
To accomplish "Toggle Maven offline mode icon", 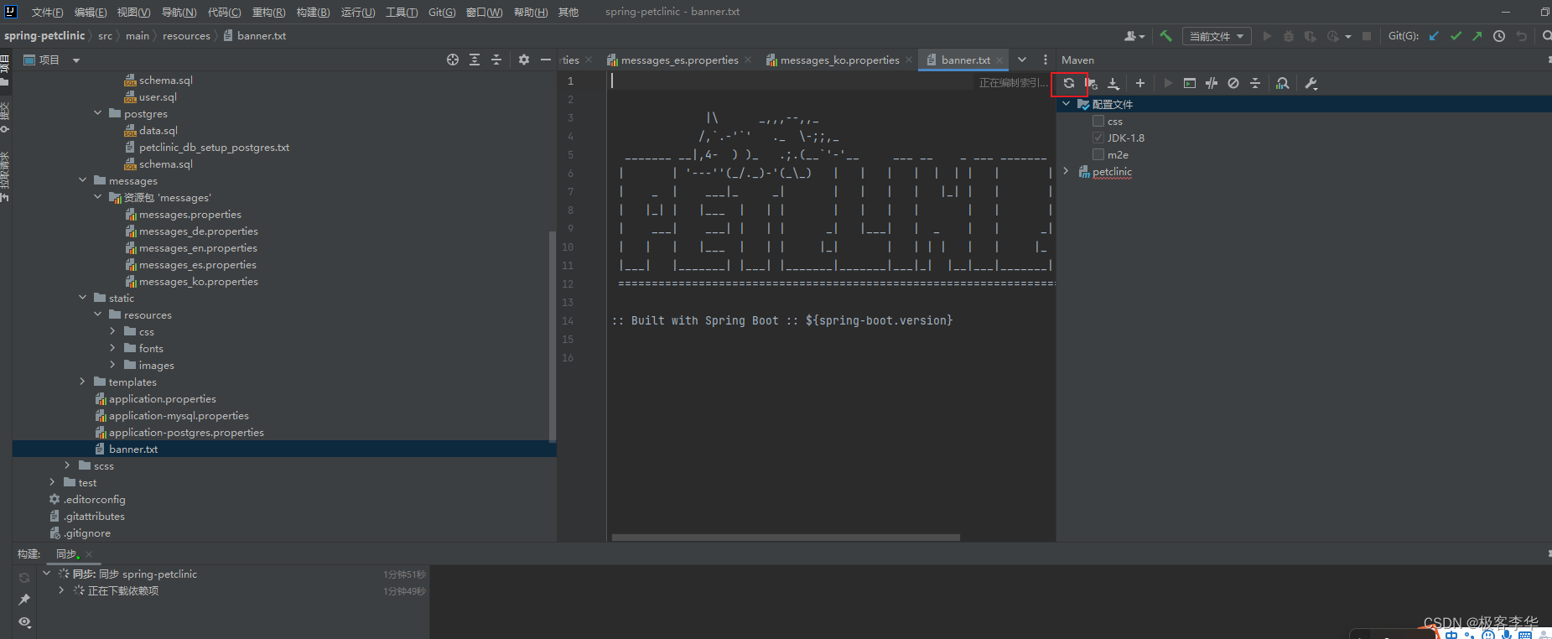I will click(1212, 83).
